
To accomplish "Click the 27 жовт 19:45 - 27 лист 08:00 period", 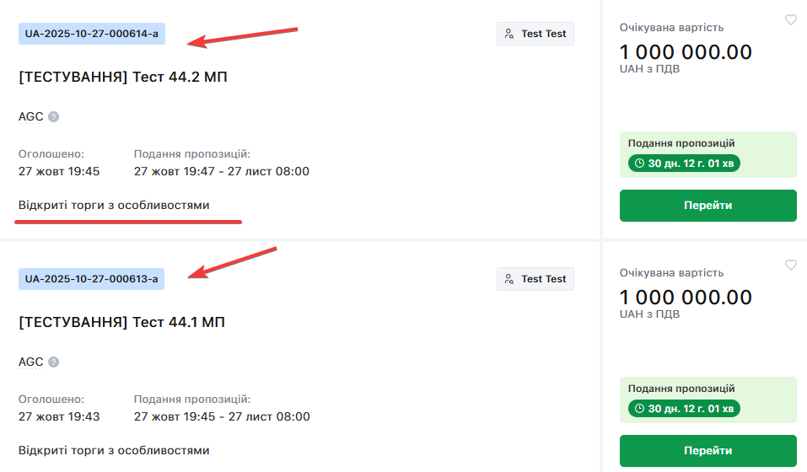I will point(222,416).
